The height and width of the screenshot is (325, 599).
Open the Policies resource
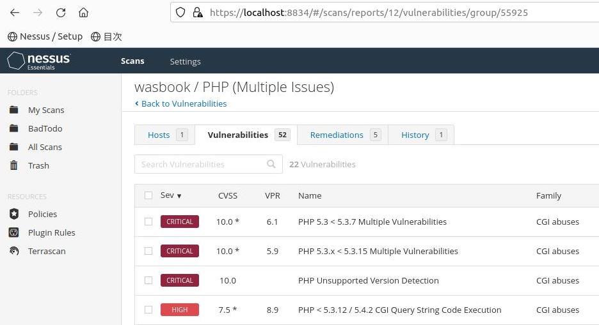click(42, 214)
